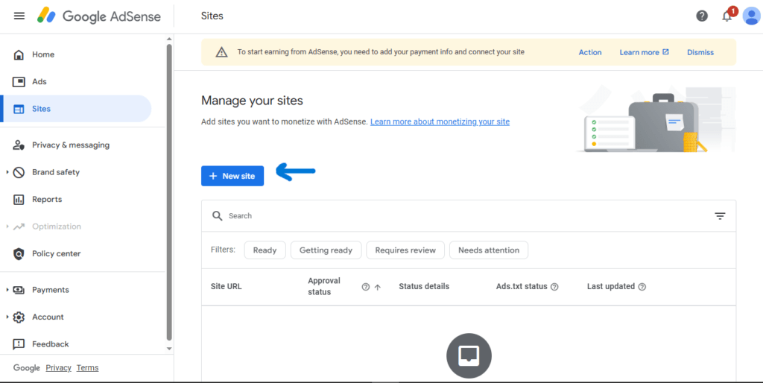Screen dimensions: 763x383
Task: Open the hamburger main menu
Action: point(19,16)
